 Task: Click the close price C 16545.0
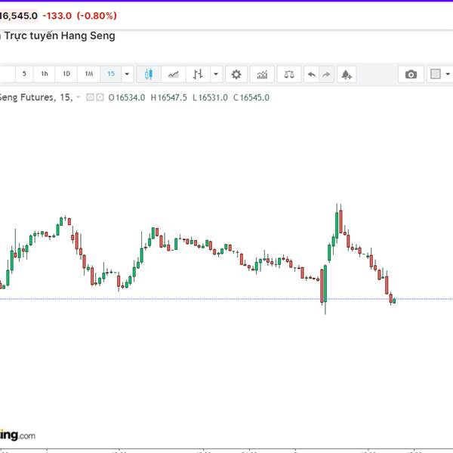click(251, 97)
